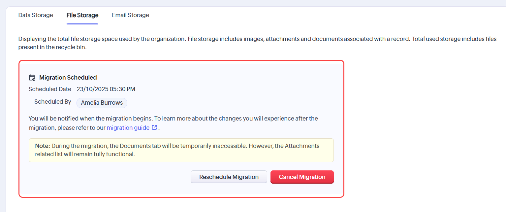The width and height of the screenshot is (506, 212).
Task: Click the yellow note box
Action: coord(181,150)
